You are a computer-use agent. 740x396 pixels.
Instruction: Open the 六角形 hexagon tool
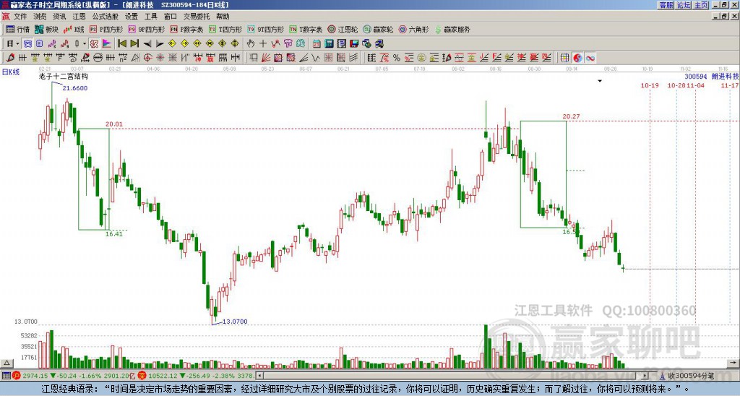point(413,29)
